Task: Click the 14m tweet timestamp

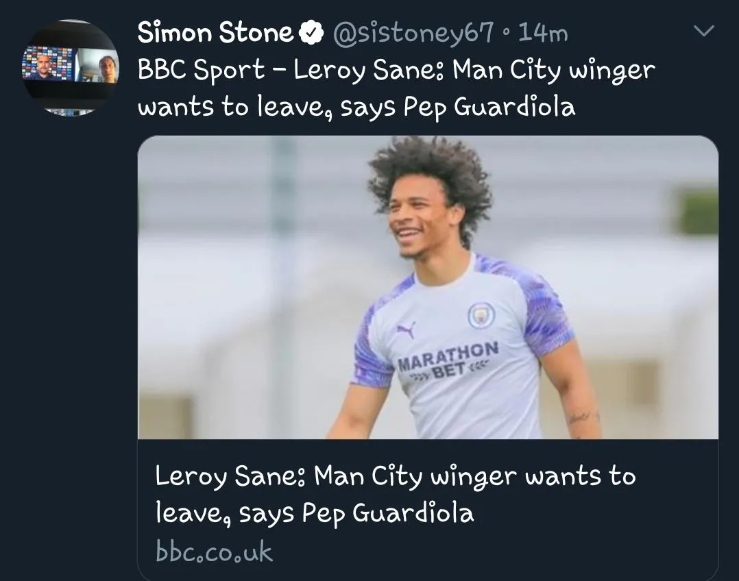Action: click(544, 33)
